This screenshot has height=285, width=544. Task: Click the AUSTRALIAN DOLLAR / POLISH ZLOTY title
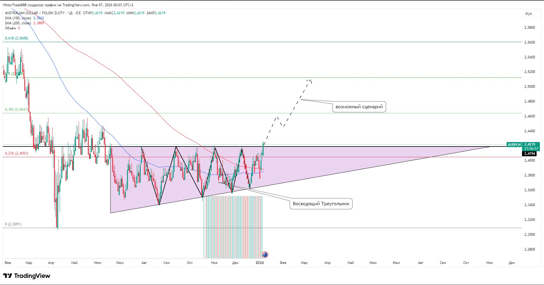(35, 13)
